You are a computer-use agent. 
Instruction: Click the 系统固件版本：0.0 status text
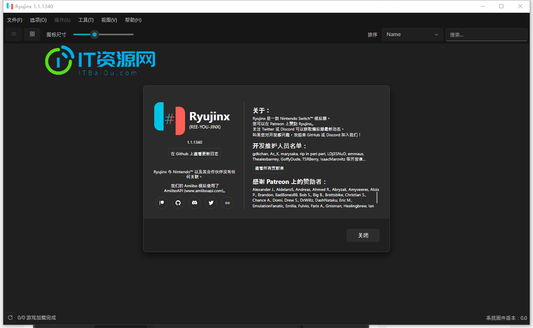click(506, 318)
